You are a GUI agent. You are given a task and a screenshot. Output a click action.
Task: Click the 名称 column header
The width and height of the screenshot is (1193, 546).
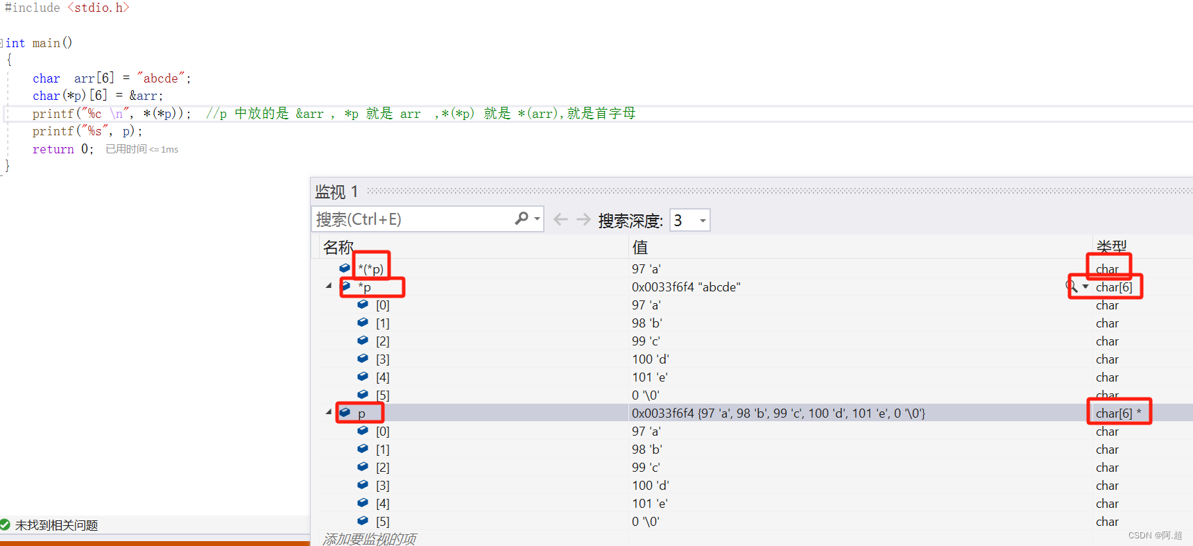(x=338, y=247)
